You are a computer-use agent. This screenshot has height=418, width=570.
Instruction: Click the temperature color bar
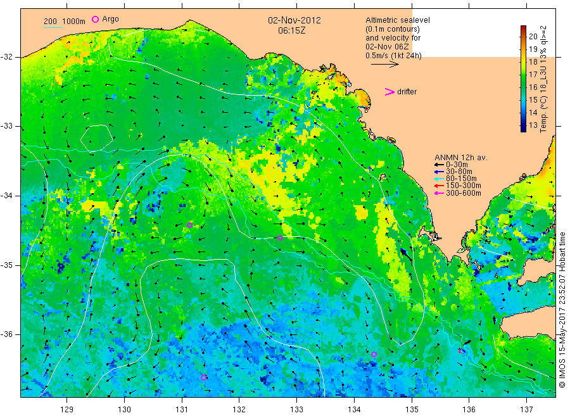[523, 79]
